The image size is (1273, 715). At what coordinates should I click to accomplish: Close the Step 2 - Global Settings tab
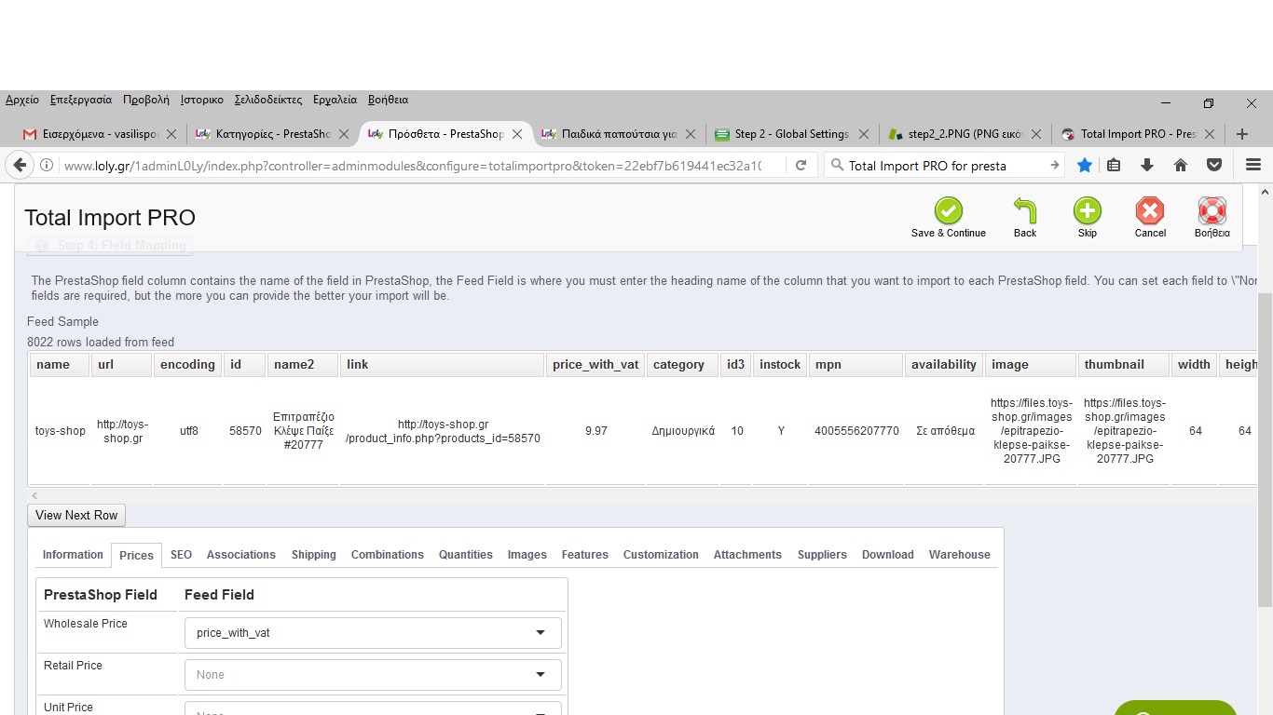pyautogui.click(x=864, y=134)
